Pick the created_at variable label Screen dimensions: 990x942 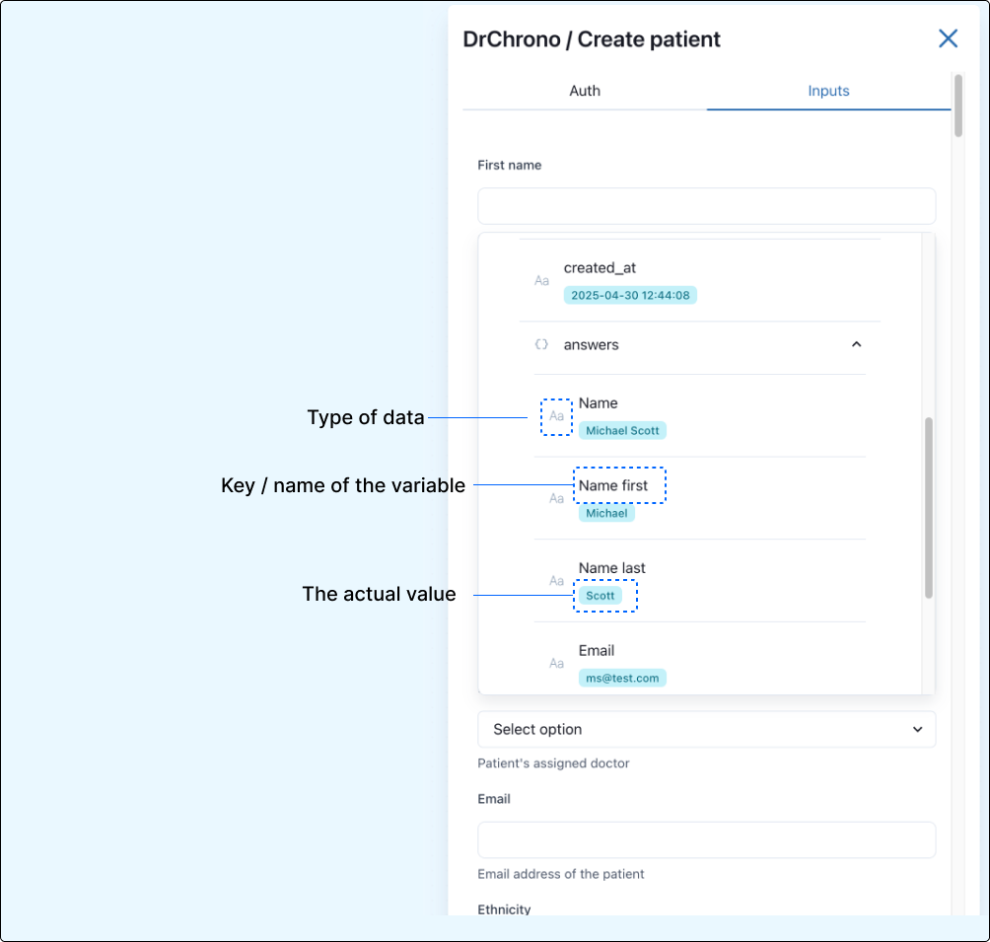pos(600,268)
